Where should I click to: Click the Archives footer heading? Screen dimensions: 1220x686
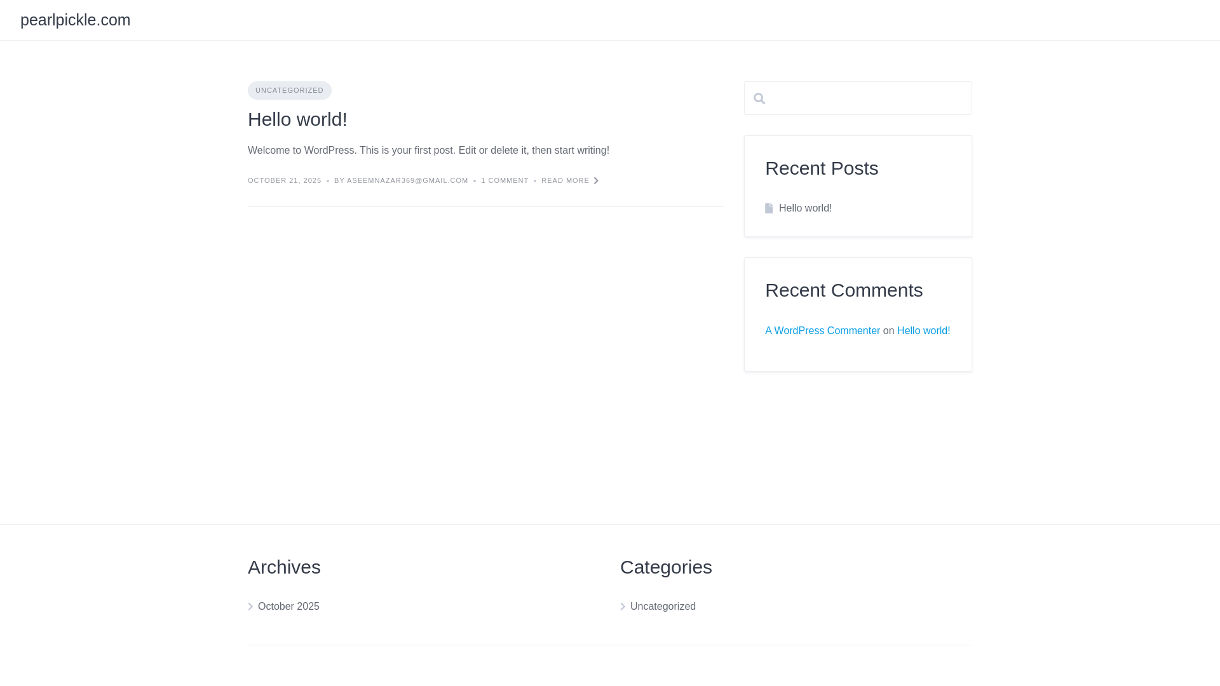point(284,567)
